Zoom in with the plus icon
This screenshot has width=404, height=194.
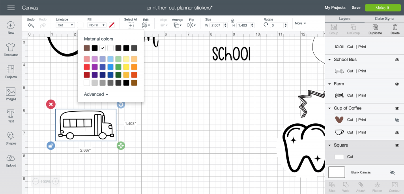click(56, 181)
